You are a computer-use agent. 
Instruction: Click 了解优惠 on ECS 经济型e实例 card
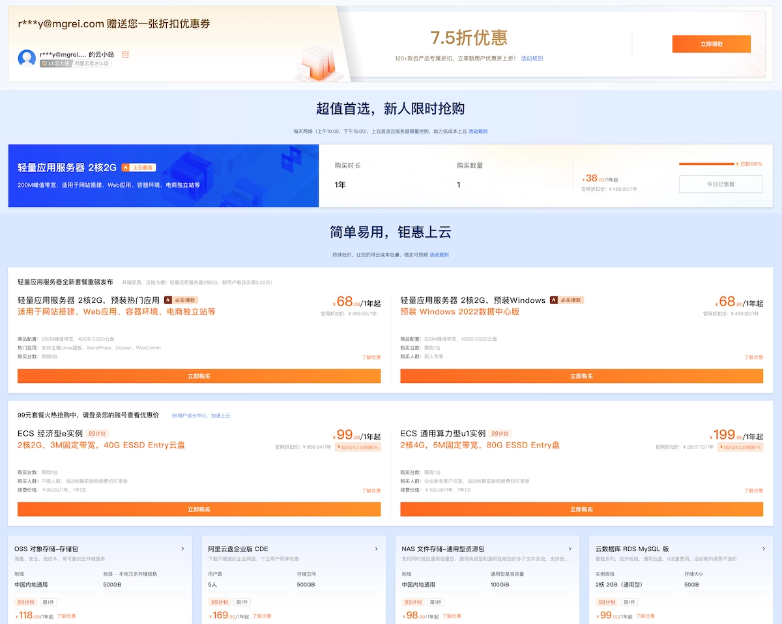tap(371, 490)
